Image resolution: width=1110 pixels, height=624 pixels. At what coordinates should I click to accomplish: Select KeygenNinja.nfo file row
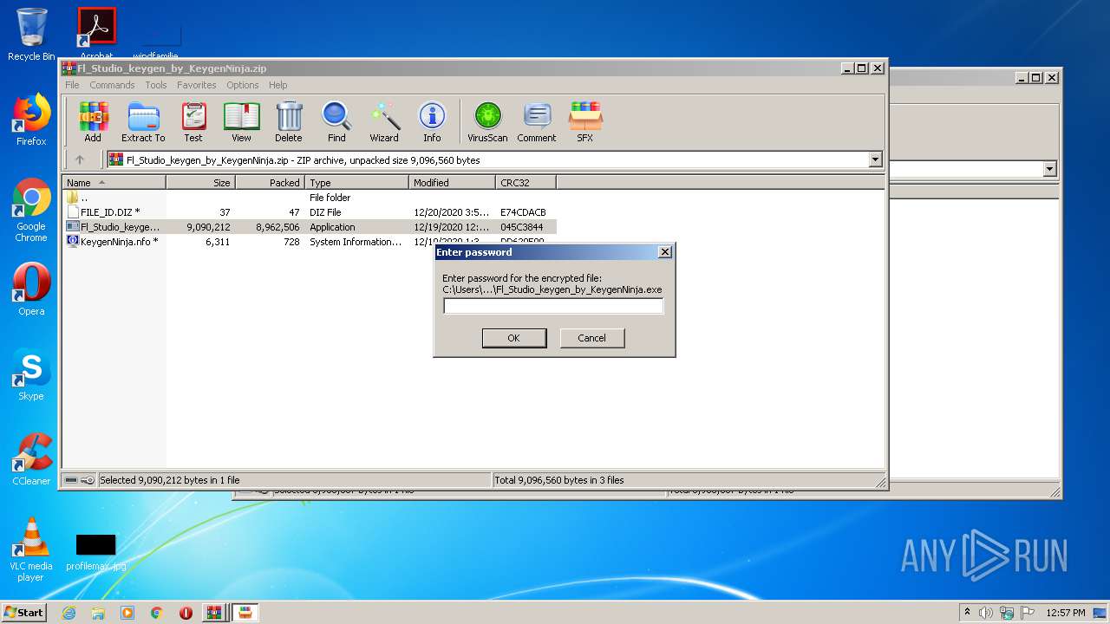coord(310,242)
